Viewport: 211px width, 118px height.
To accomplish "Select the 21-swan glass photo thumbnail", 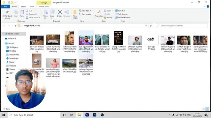I will click(x=37, y=40).
